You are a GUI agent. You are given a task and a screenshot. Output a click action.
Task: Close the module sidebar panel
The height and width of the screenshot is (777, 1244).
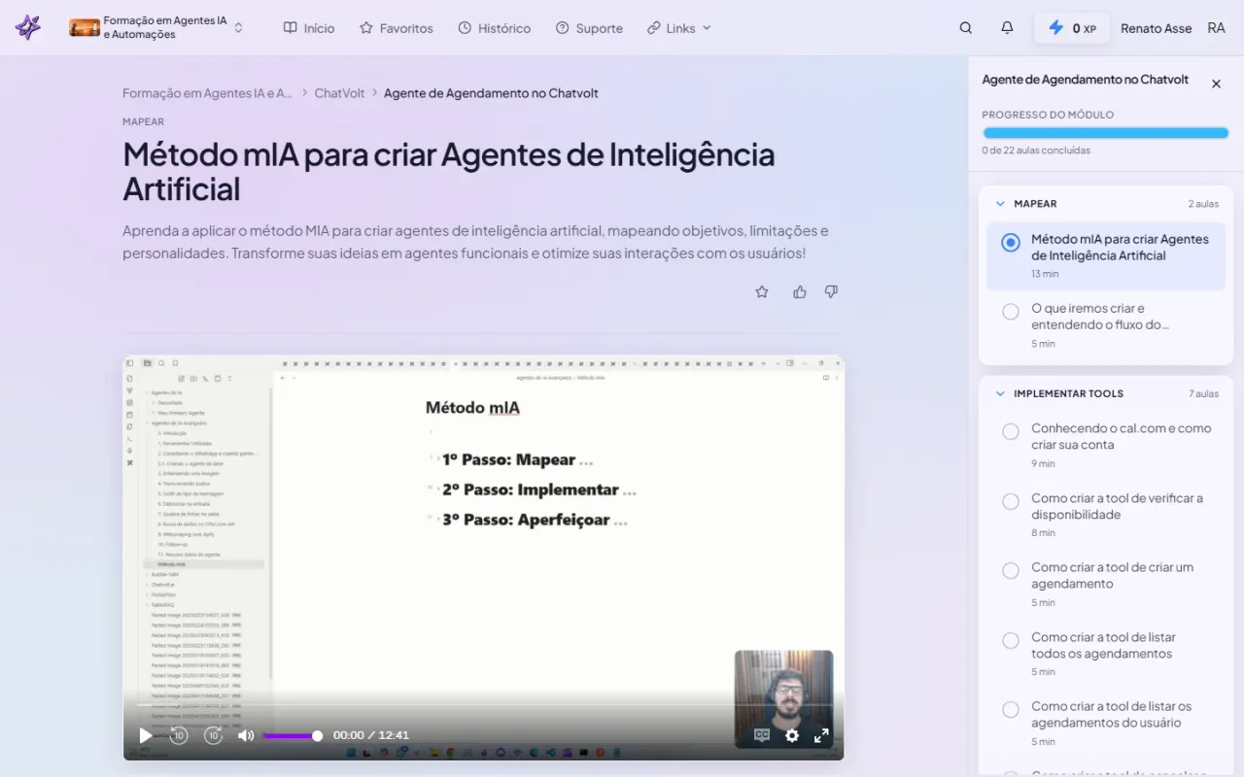pos(1216,84)
